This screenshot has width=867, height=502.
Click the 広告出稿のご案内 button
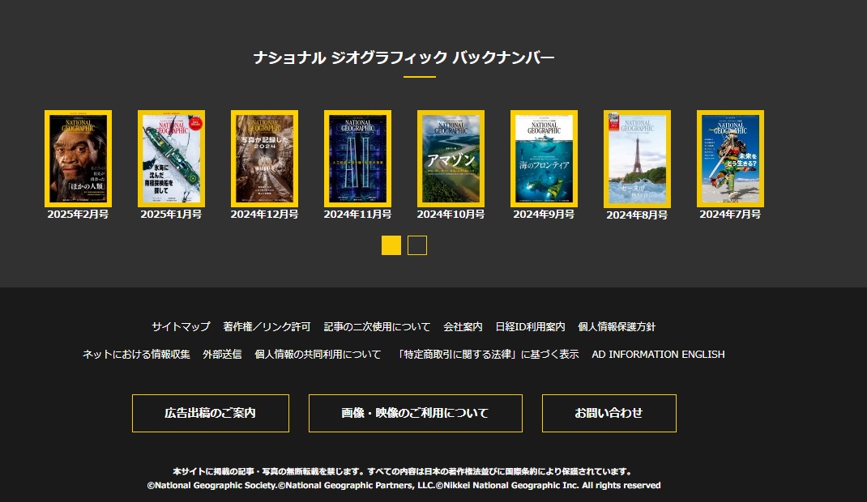(211, 413)
